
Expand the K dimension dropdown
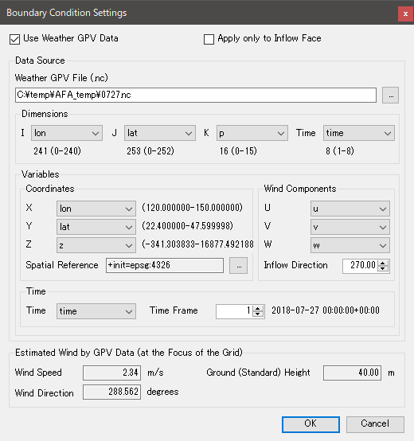pos(252,133)
